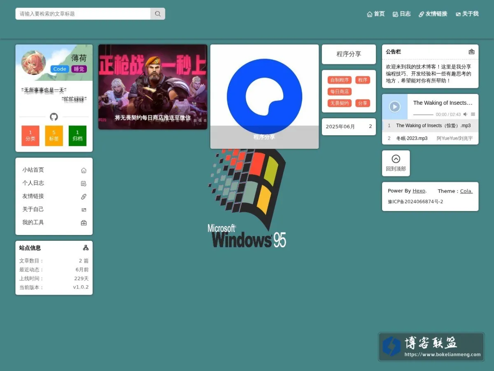Image resolution: width=494 pixels, height=371 pixels.
Task: Select the 分享 tag
Action: click(363, 103)
